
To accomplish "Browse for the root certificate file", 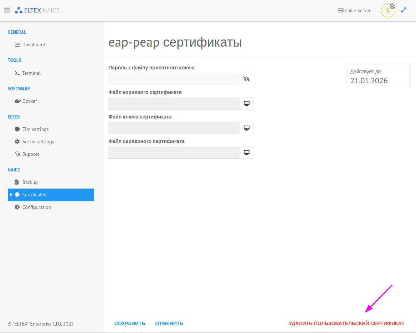I will point(246,104).
